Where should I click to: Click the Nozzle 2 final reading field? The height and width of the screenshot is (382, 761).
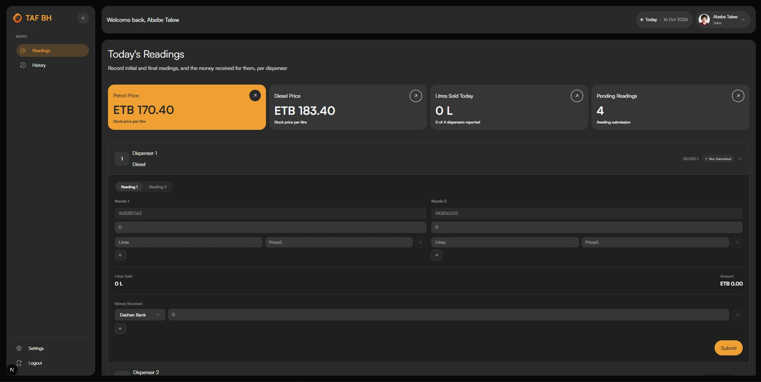[x=587, y=227]
